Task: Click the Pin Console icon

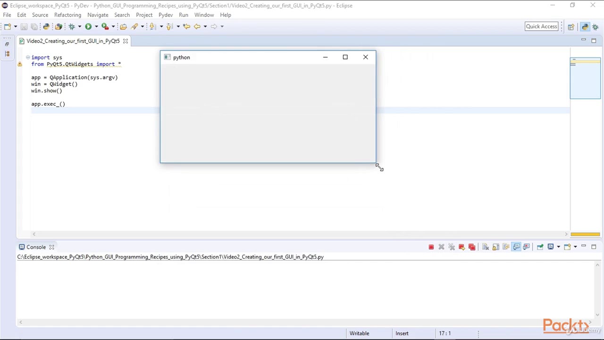Action: click(540, 247)
